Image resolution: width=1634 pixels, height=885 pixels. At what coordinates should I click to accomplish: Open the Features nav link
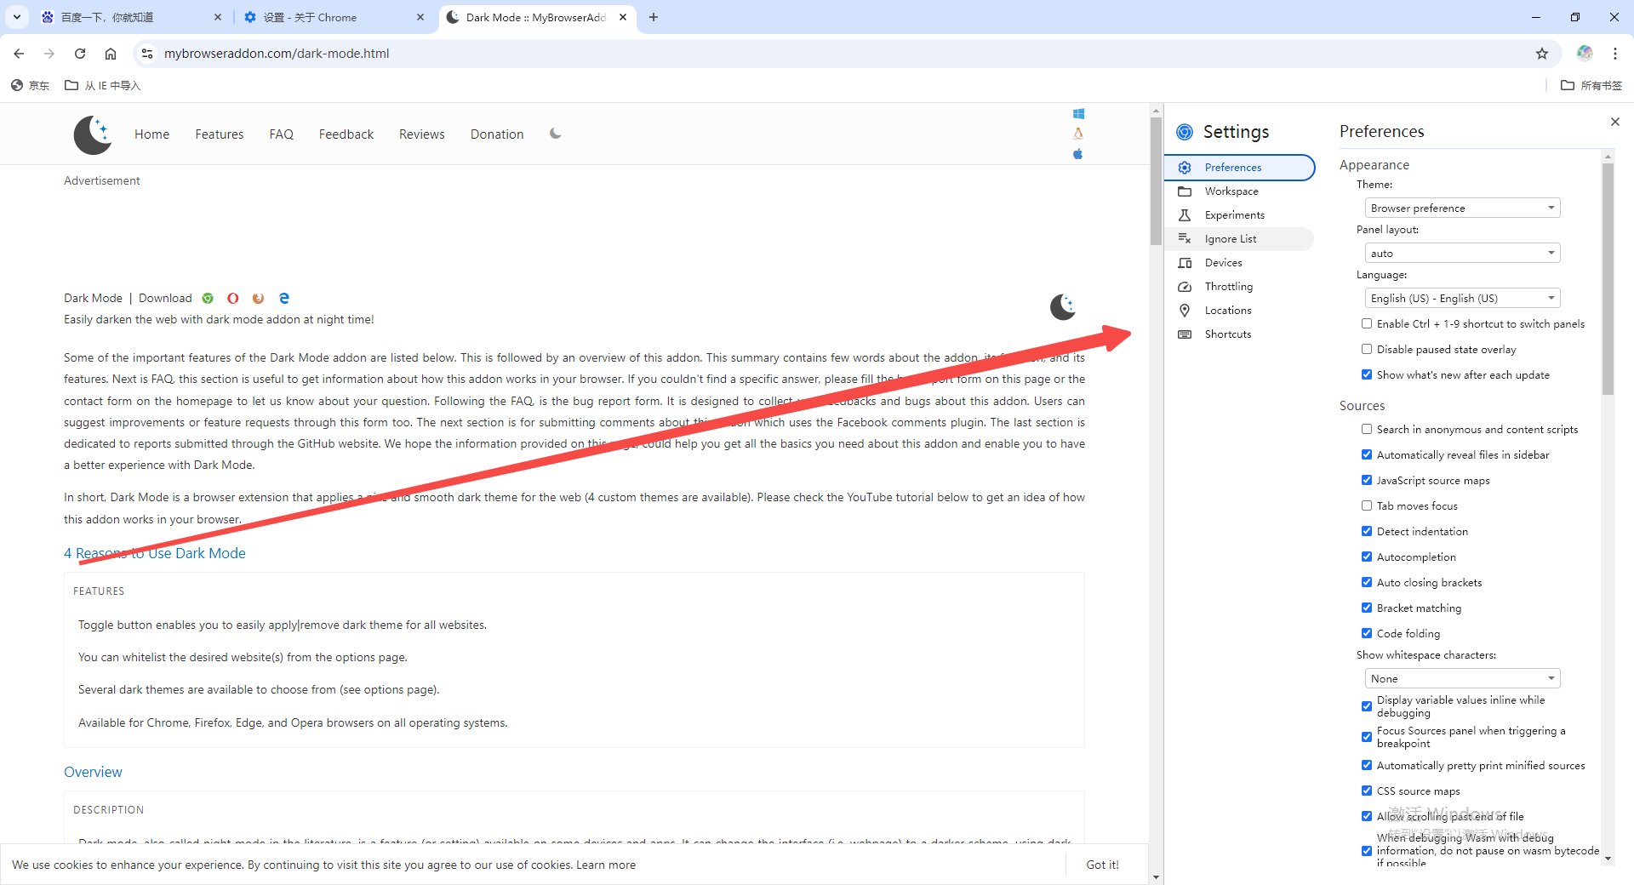coord(220,134)
